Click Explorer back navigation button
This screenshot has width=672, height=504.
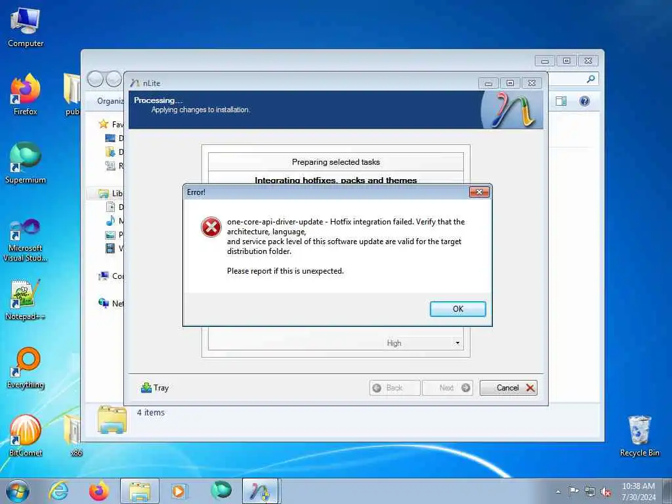tap(95, 79)
